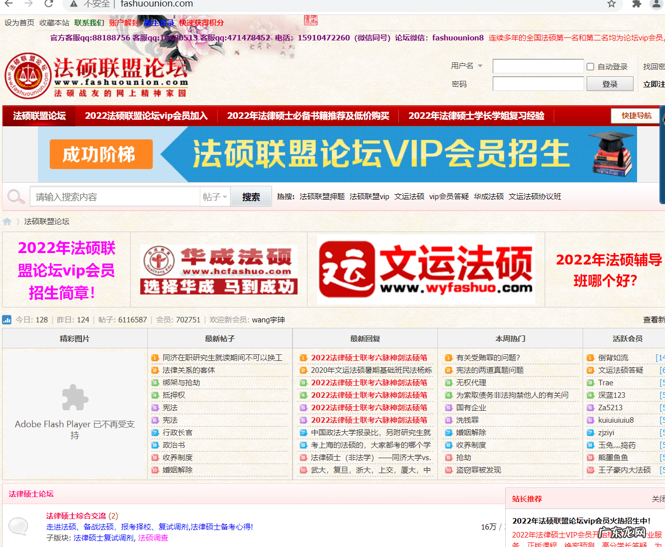Click the 登录 button

pos(610,84)
